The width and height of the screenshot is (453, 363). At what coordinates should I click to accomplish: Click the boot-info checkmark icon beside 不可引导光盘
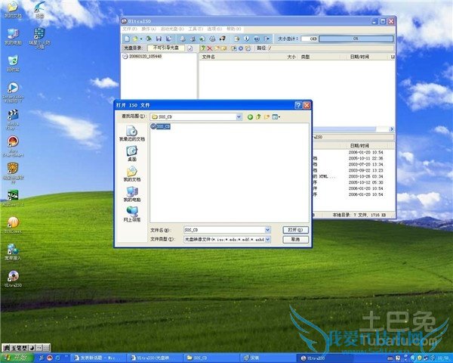190,48
